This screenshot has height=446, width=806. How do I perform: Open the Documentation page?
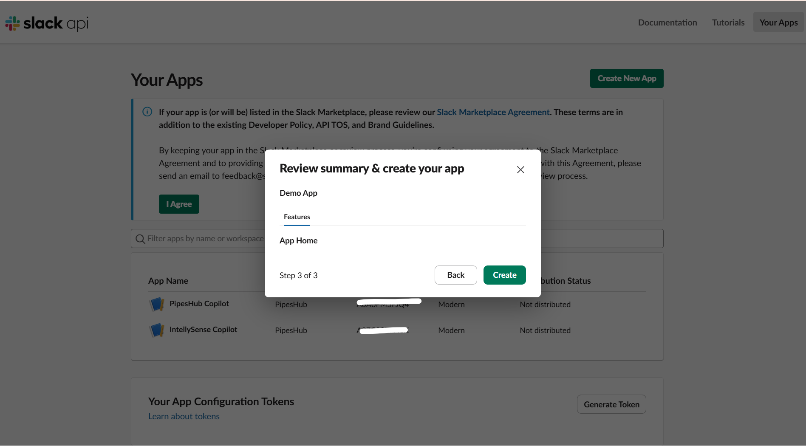coord(667,22)
